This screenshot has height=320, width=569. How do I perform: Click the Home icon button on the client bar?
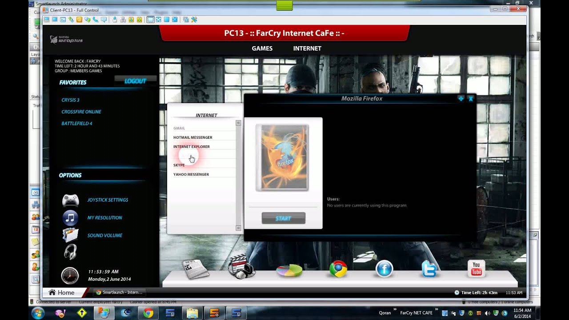click(x=61, y=292)
